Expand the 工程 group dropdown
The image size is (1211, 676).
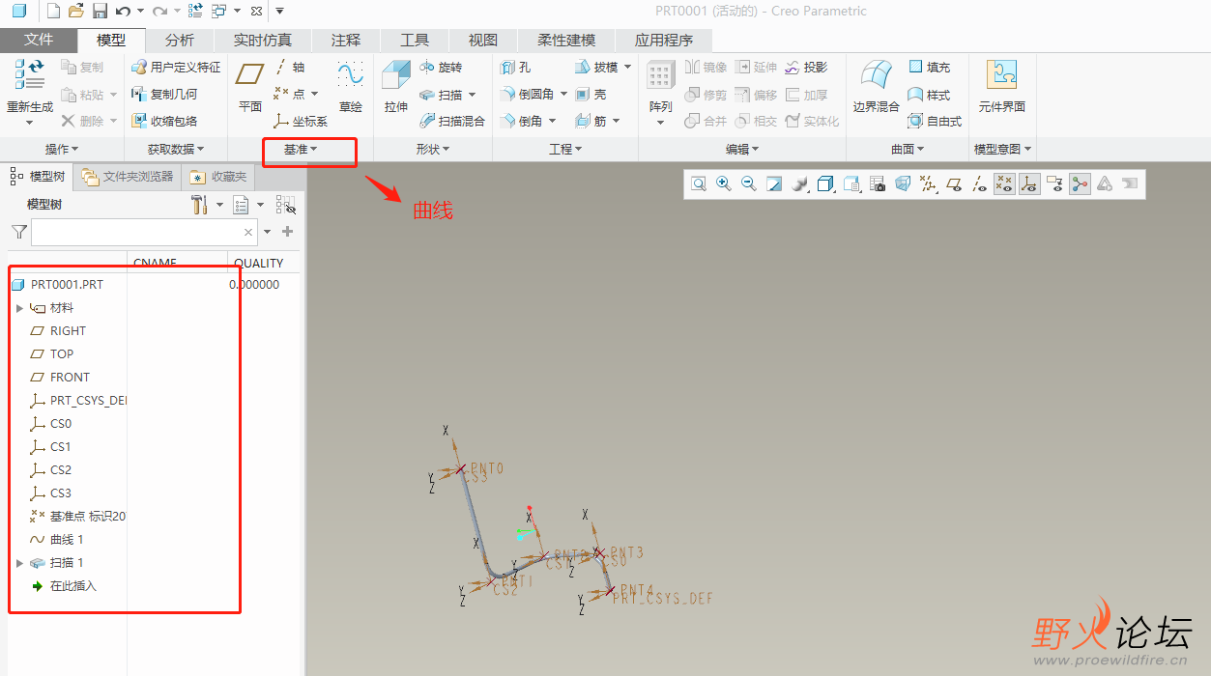(565, 149)
